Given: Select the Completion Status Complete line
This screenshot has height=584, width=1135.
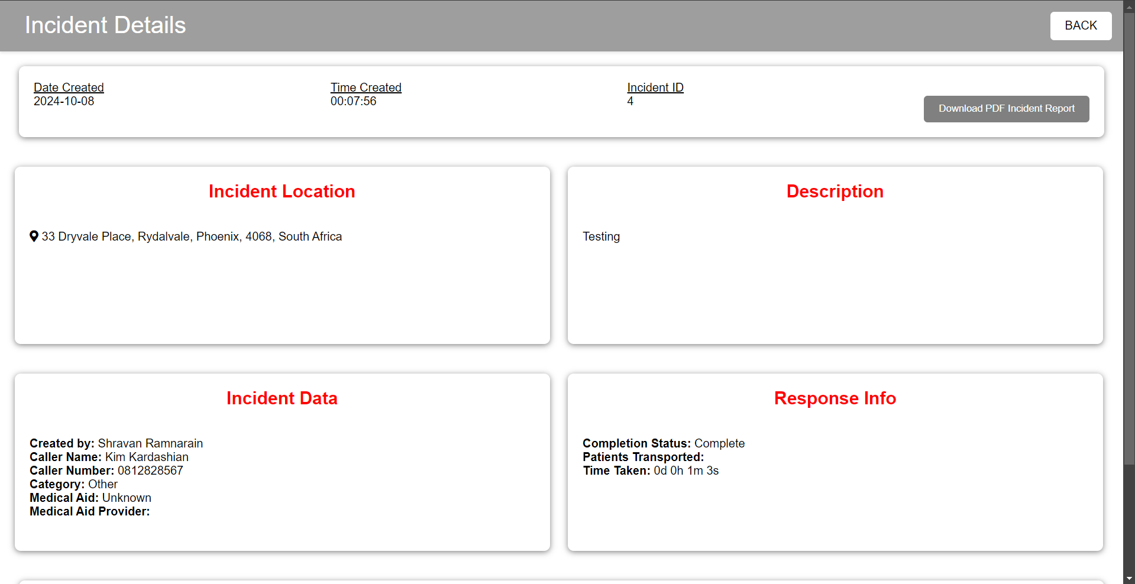Looking at the screenshot, I should pyautogui.click(x=664, y=443).
